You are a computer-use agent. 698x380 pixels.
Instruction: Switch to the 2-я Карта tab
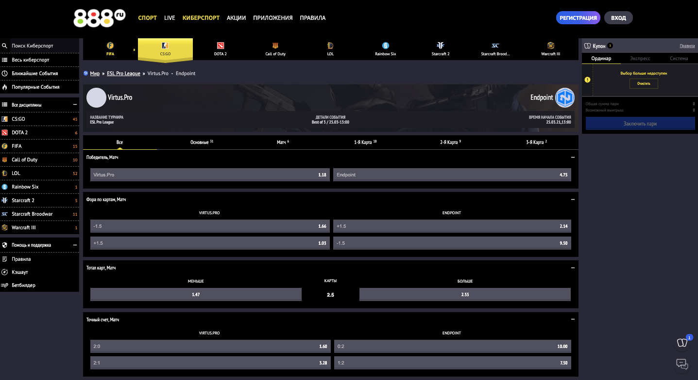click(x=450, y=142)
